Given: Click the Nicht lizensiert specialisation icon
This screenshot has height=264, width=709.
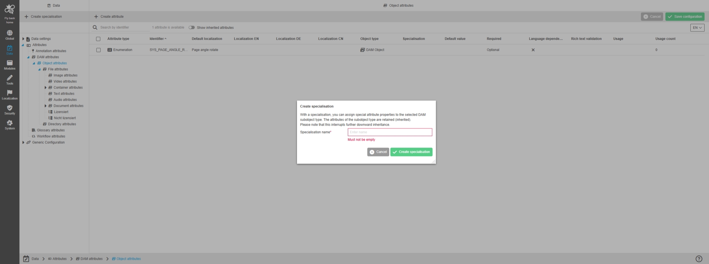Looking at the screenshot, I should click(50, 118).
